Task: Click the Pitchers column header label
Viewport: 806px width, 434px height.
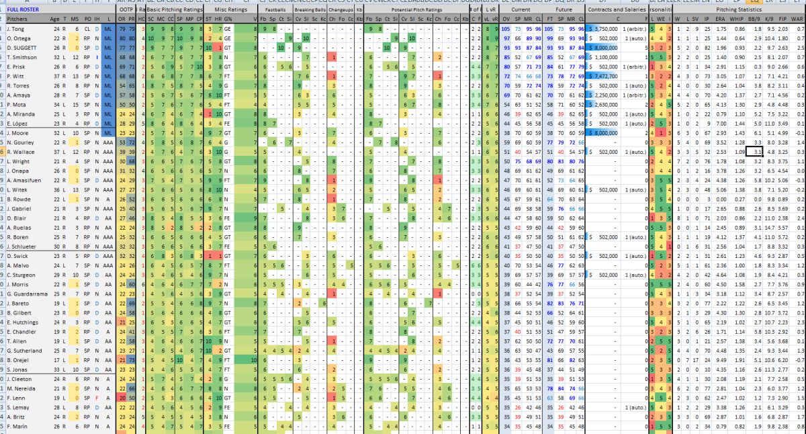Action: [x=17, y=19]
